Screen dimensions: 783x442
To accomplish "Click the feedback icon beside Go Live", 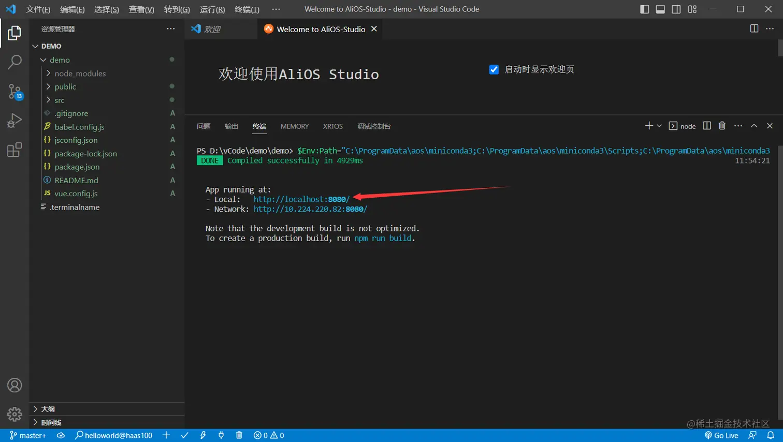I will (x=752, y=435).
